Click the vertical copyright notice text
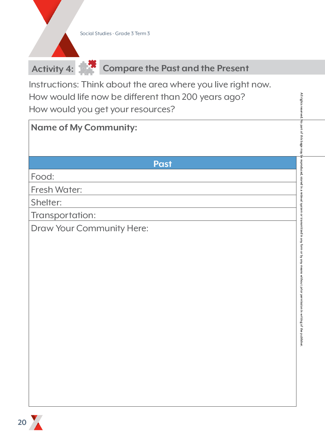 pyautogui.click(x=302, y=220)
